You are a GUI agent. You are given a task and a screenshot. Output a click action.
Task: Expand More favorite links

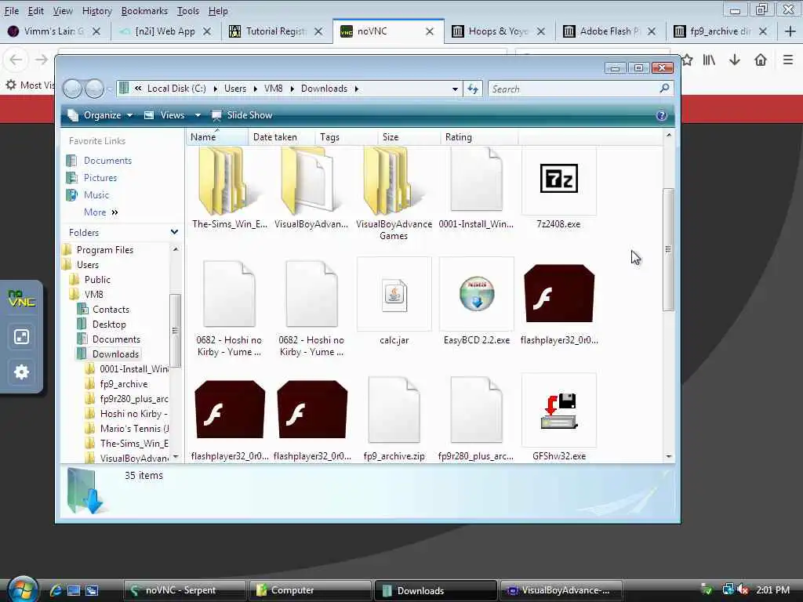pyautogui.click(x=101, y=212)
